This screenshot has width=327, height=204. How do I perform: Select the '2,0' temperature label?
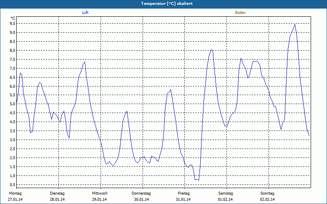pyautogui.click(x=12, y=157)
